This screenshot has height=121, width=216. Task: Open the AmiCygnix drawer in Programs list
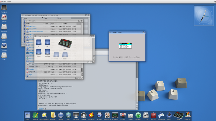click(33, 26)
